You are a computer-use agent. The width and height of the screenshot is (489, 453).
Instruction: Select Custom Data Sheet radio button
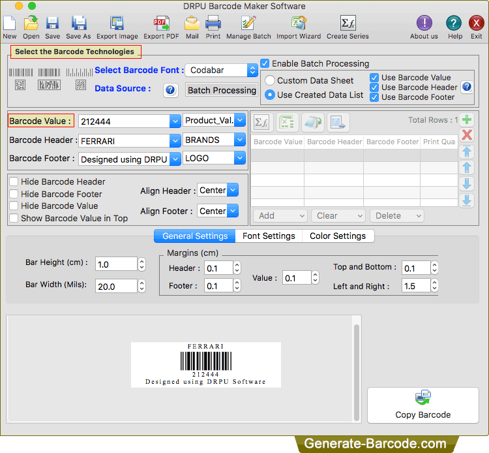270,80
